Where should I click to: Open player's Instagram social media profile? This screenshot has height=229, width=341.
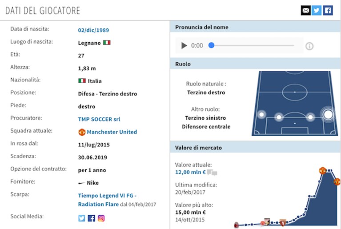(101, 218)
